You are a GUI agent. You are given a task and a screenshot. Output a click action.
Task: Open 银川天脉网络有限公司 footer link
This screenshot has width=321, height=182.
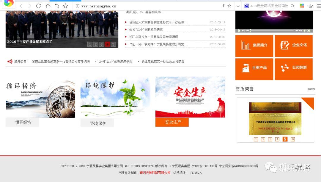click(x=155, y=173)
